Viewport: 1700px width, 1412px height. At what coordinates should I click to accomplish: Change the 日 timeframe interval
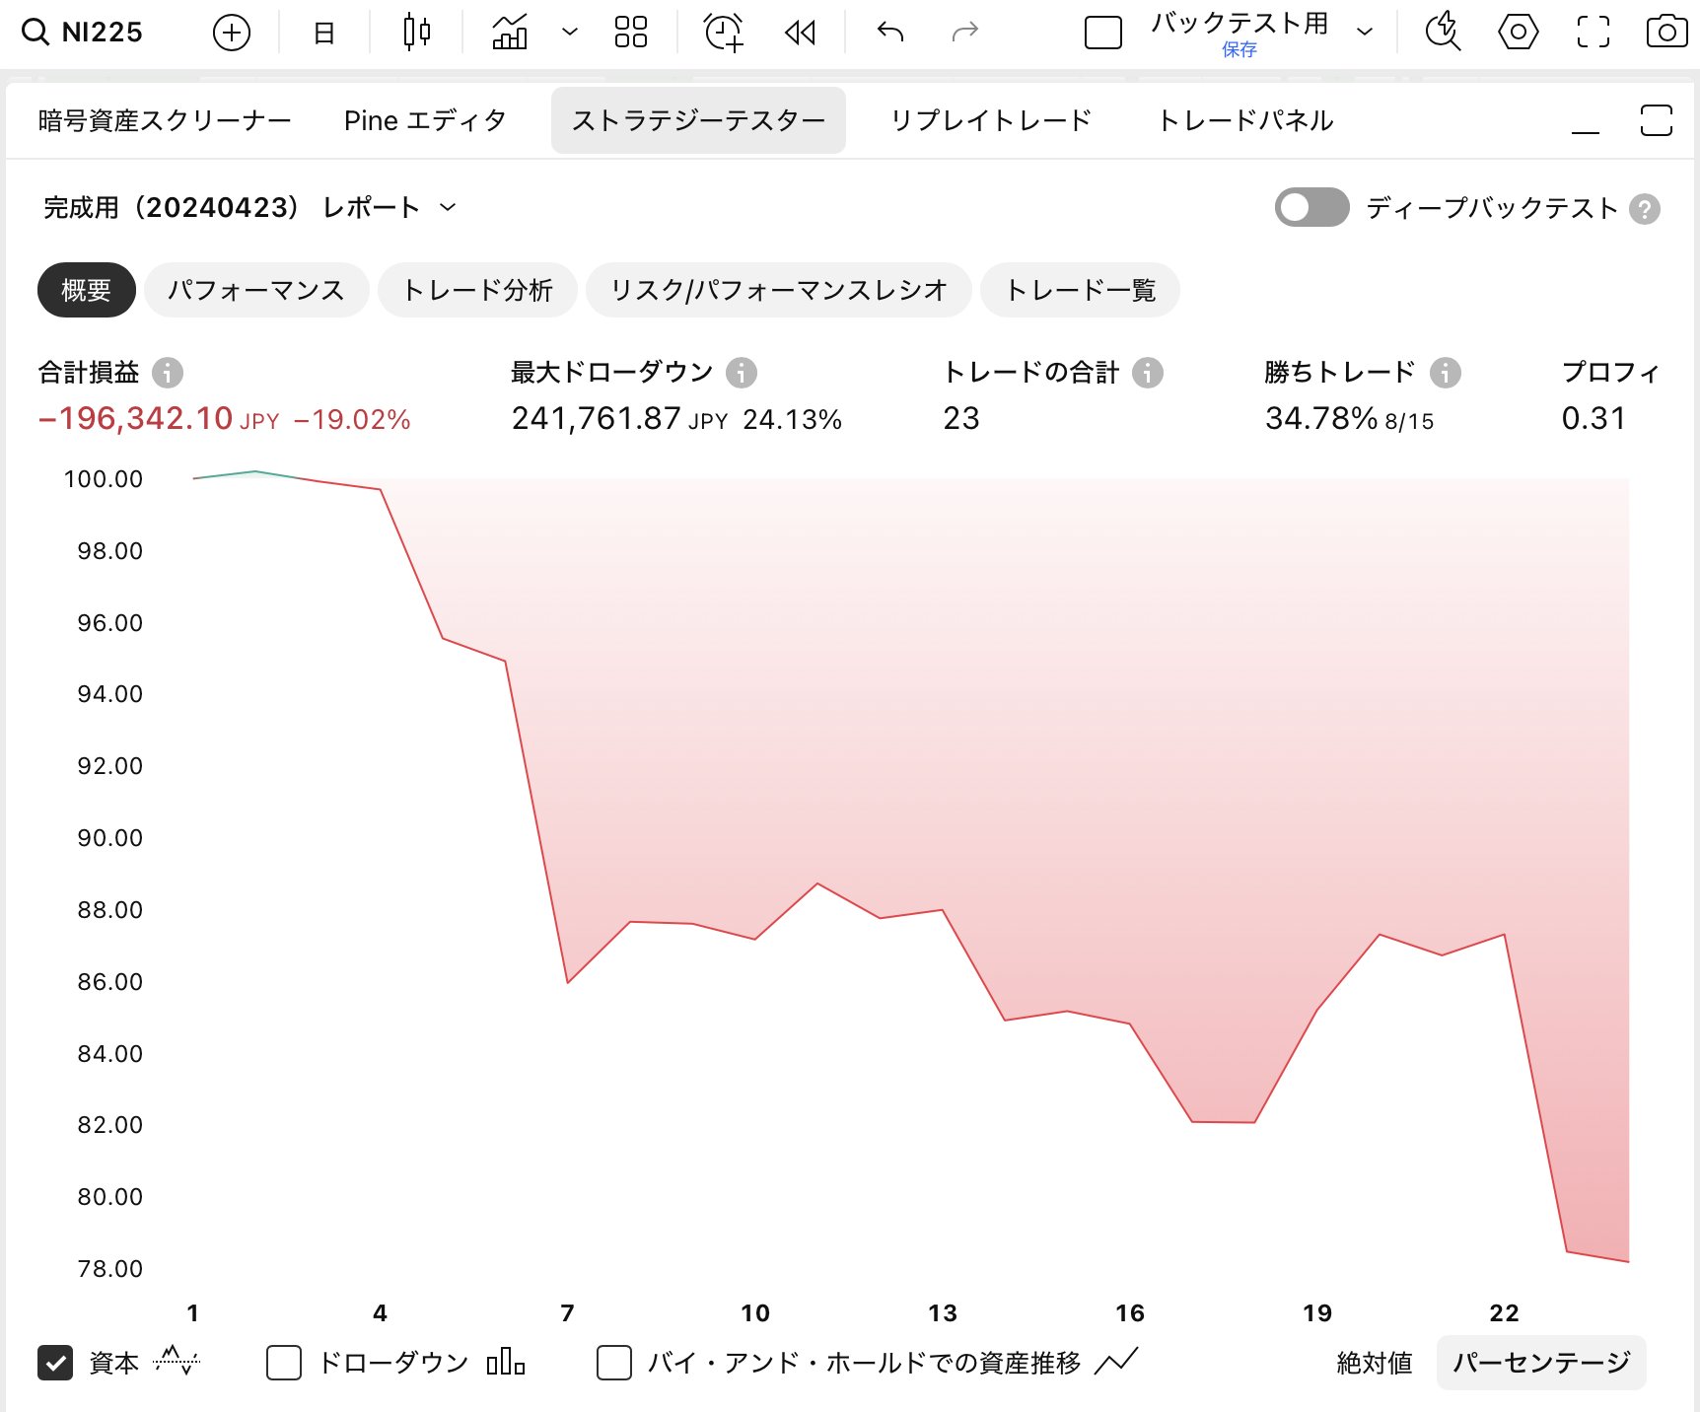pos(323,33)
